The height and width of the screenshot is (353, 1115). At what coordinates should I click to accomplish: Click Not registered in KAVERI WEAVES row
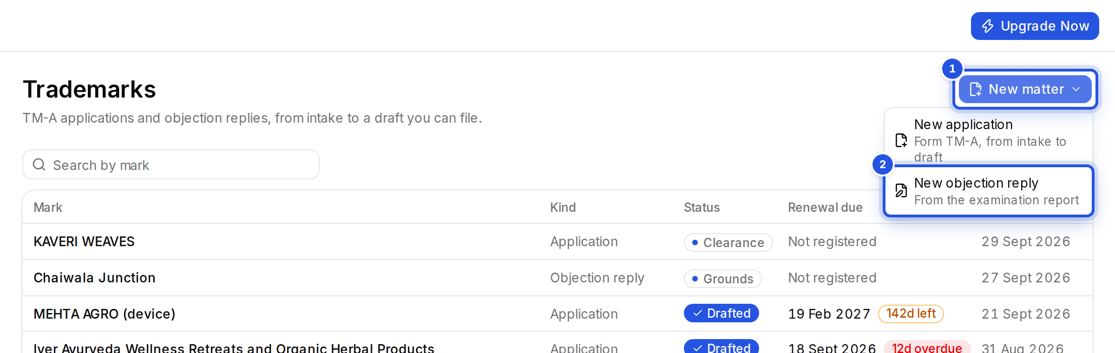coord(832,242)
